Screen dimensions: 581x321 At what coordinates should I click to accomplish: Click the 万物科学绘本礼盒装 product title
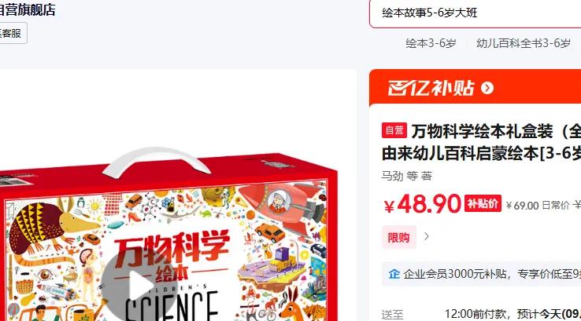[x=481, y=142]
